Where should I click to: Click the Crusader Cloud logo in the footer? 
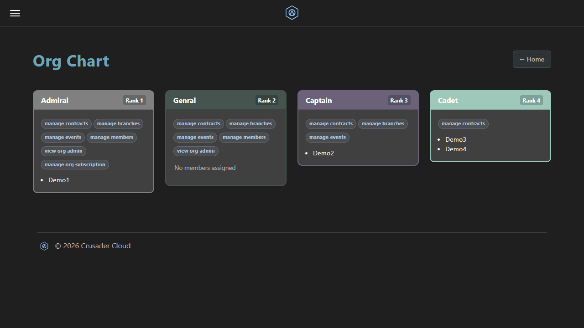[44, 246]
